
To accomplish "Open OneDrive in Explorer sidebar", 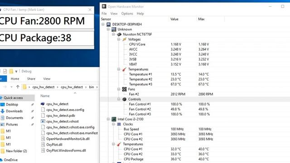I will tap(10, 160).
